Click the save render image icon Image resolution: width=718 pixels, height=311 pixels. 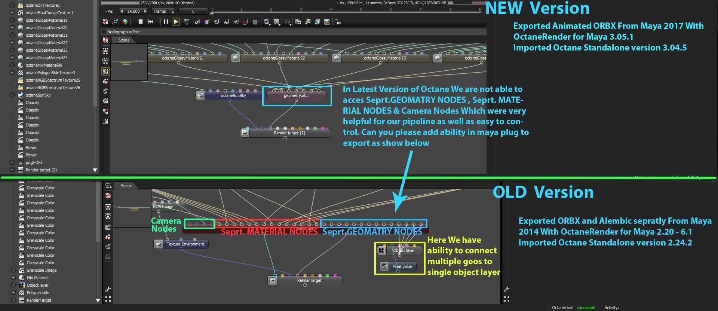click(308, 22)
